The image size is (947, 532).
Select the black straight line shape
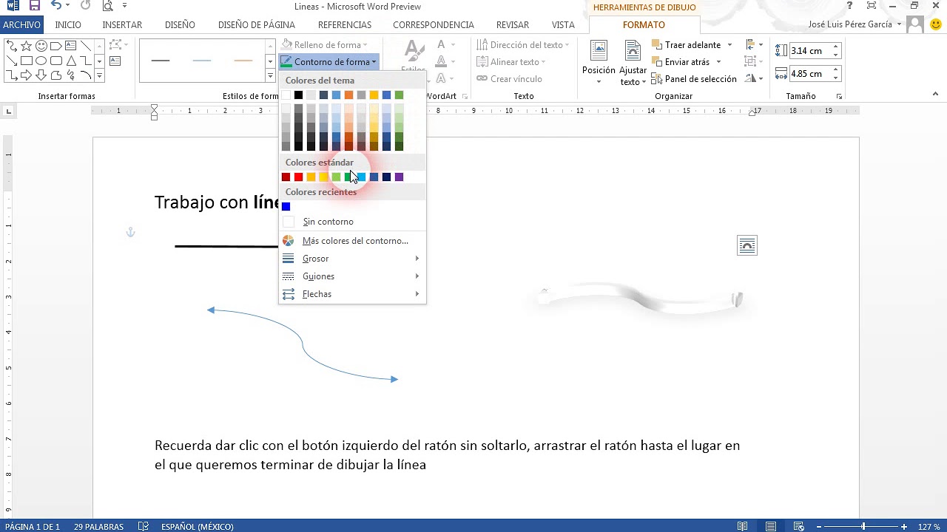click(x=226, y=246)
